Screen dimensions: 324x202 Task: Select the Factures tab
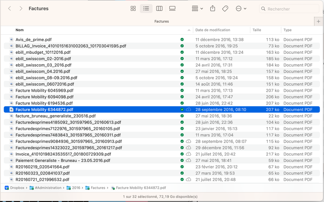pyautogui.click(x=162, y=21)
